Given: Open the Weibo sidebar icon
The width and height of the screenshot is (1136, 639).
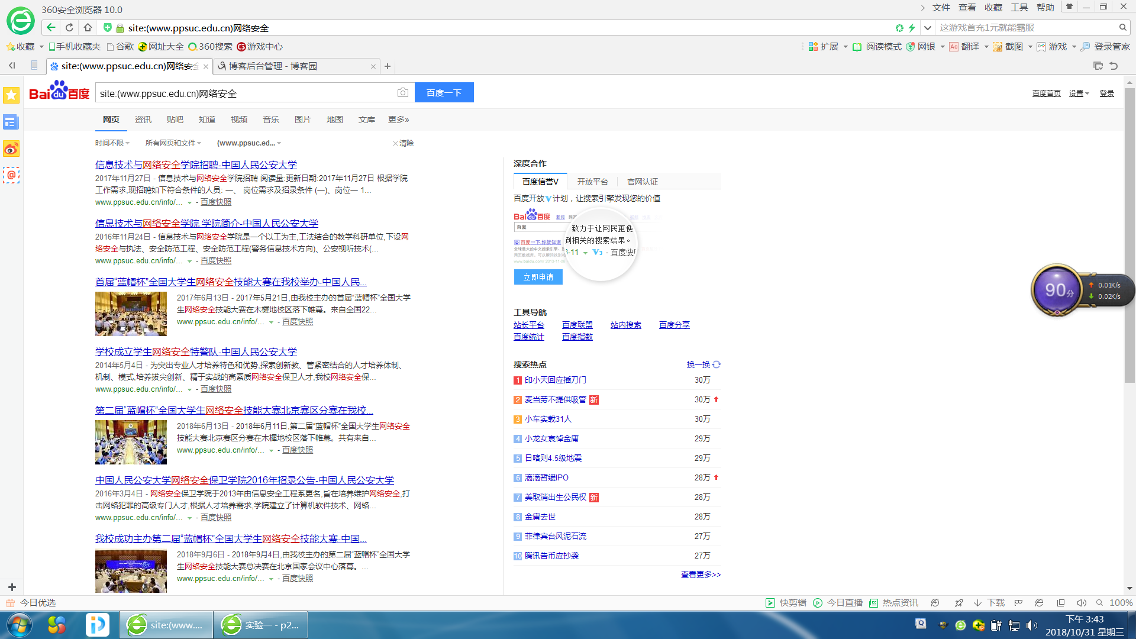Looking at the screenshot, I should 11,149.
